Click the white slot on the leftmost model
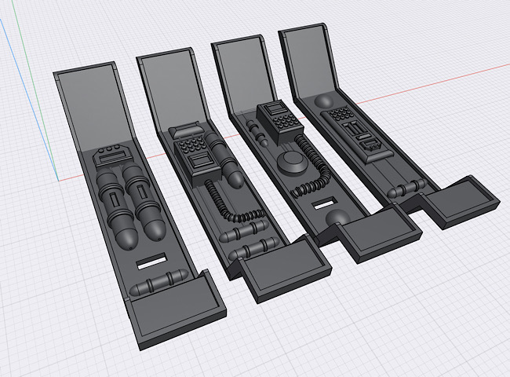510x377 pixels. [152, 261]
